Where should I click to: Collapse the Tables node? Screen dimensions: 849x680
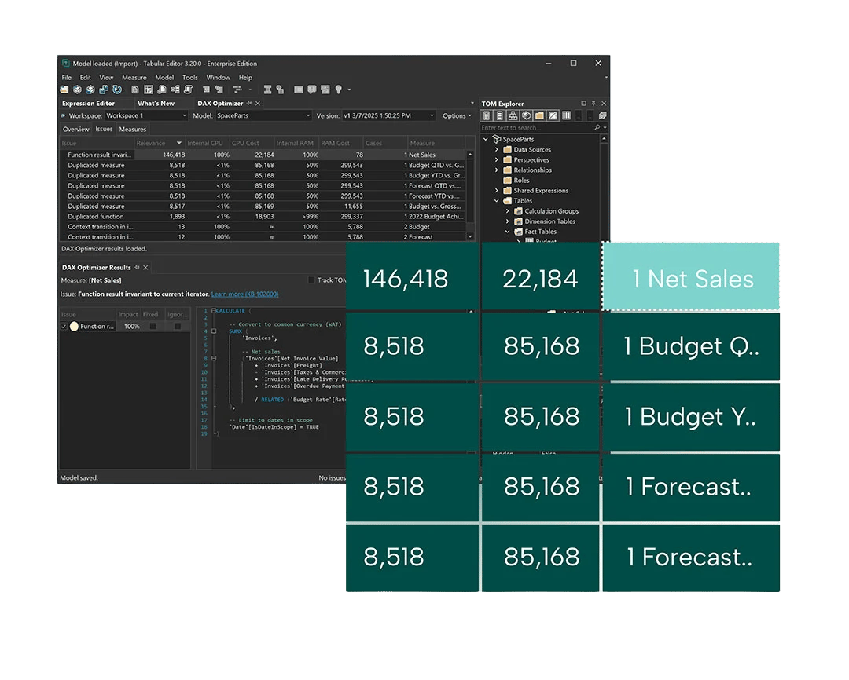point(497,201)
